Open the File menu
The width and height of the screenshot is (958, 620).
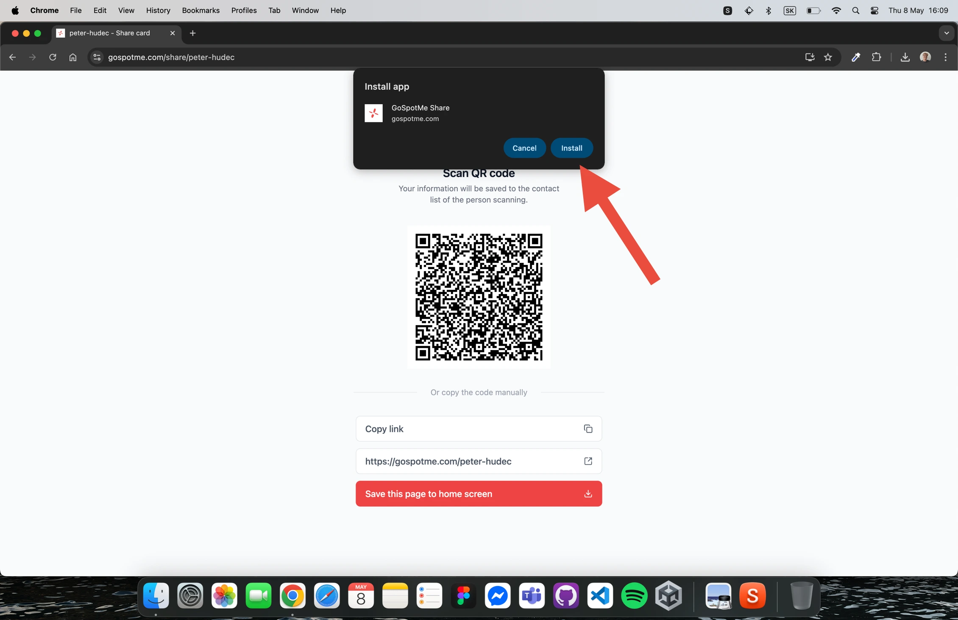click(75, 10)
